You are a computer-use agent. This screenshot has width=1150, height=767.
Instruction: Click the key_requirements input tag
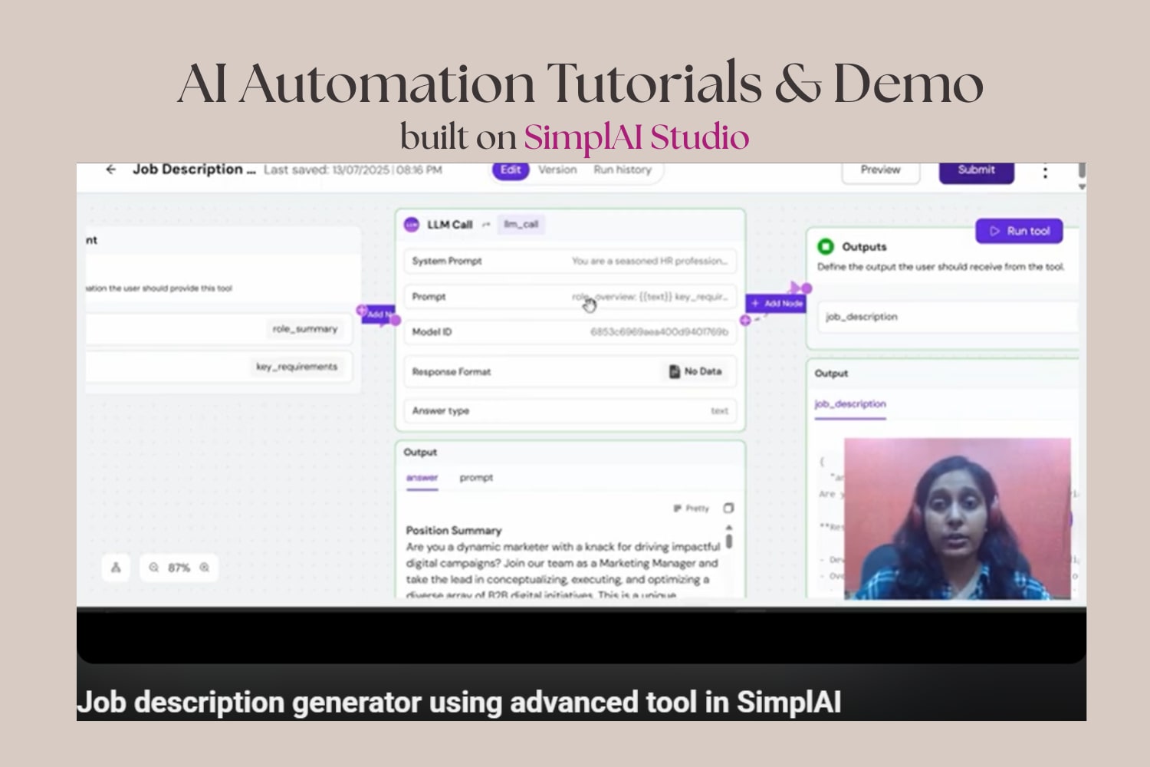297,367
